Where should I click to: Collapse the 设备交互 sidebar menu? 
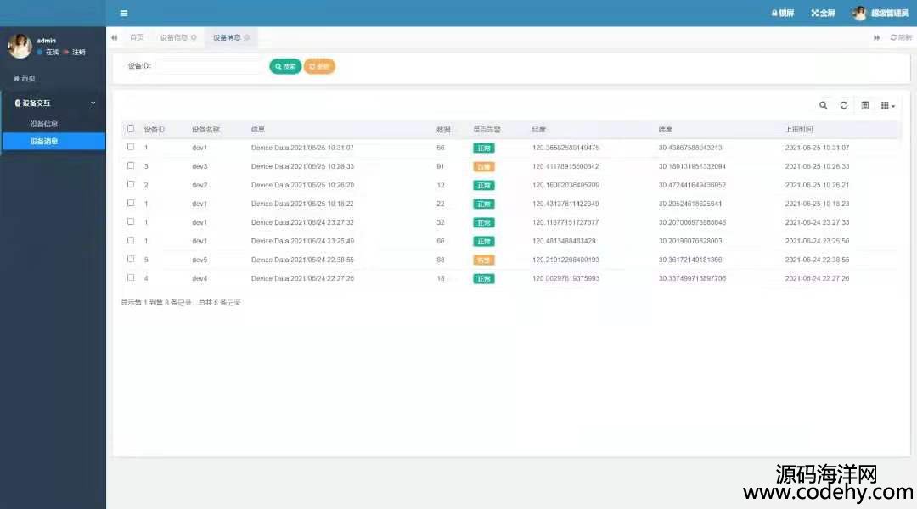coord(53,103)
